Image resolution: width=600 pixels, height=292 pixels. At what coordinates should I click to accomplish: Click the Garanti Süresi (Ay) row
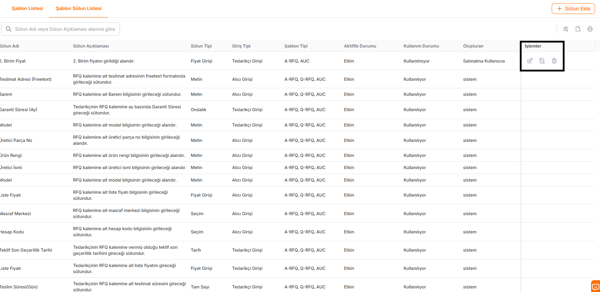[19, 110]
